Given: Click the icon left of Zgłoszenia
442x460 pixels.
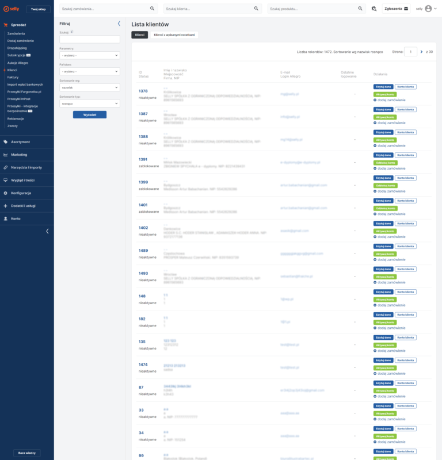Looking at the screenshot, I should (374, 9).
